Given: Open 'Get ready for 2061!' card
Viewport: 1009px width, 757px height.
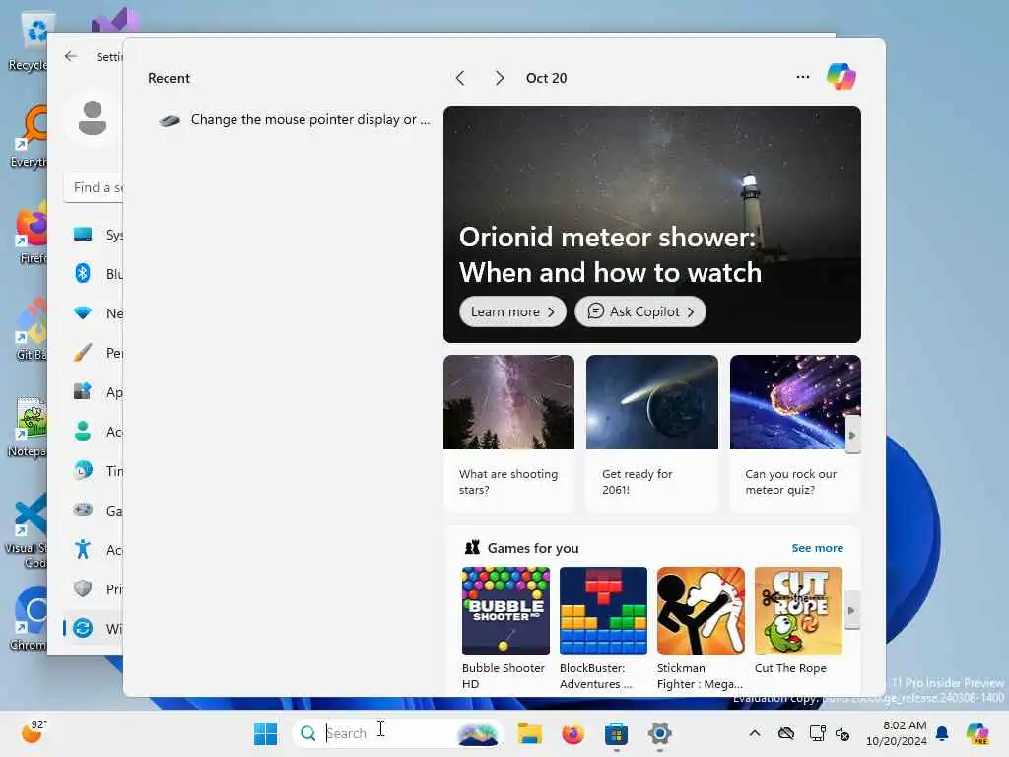Looking at the screenshot, I should click(x=652, y=433).
